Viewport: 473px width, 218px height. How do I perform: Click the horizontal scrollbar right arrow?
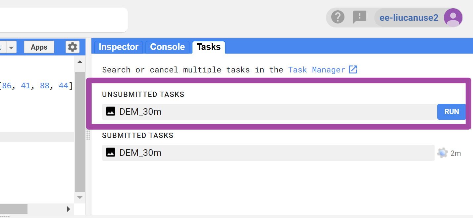(x=69, y=209)
